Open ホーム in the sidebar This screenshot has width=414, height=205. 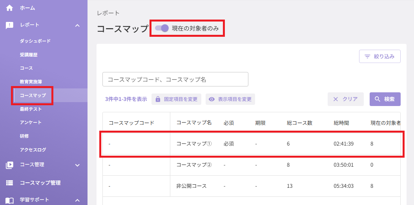27,8
